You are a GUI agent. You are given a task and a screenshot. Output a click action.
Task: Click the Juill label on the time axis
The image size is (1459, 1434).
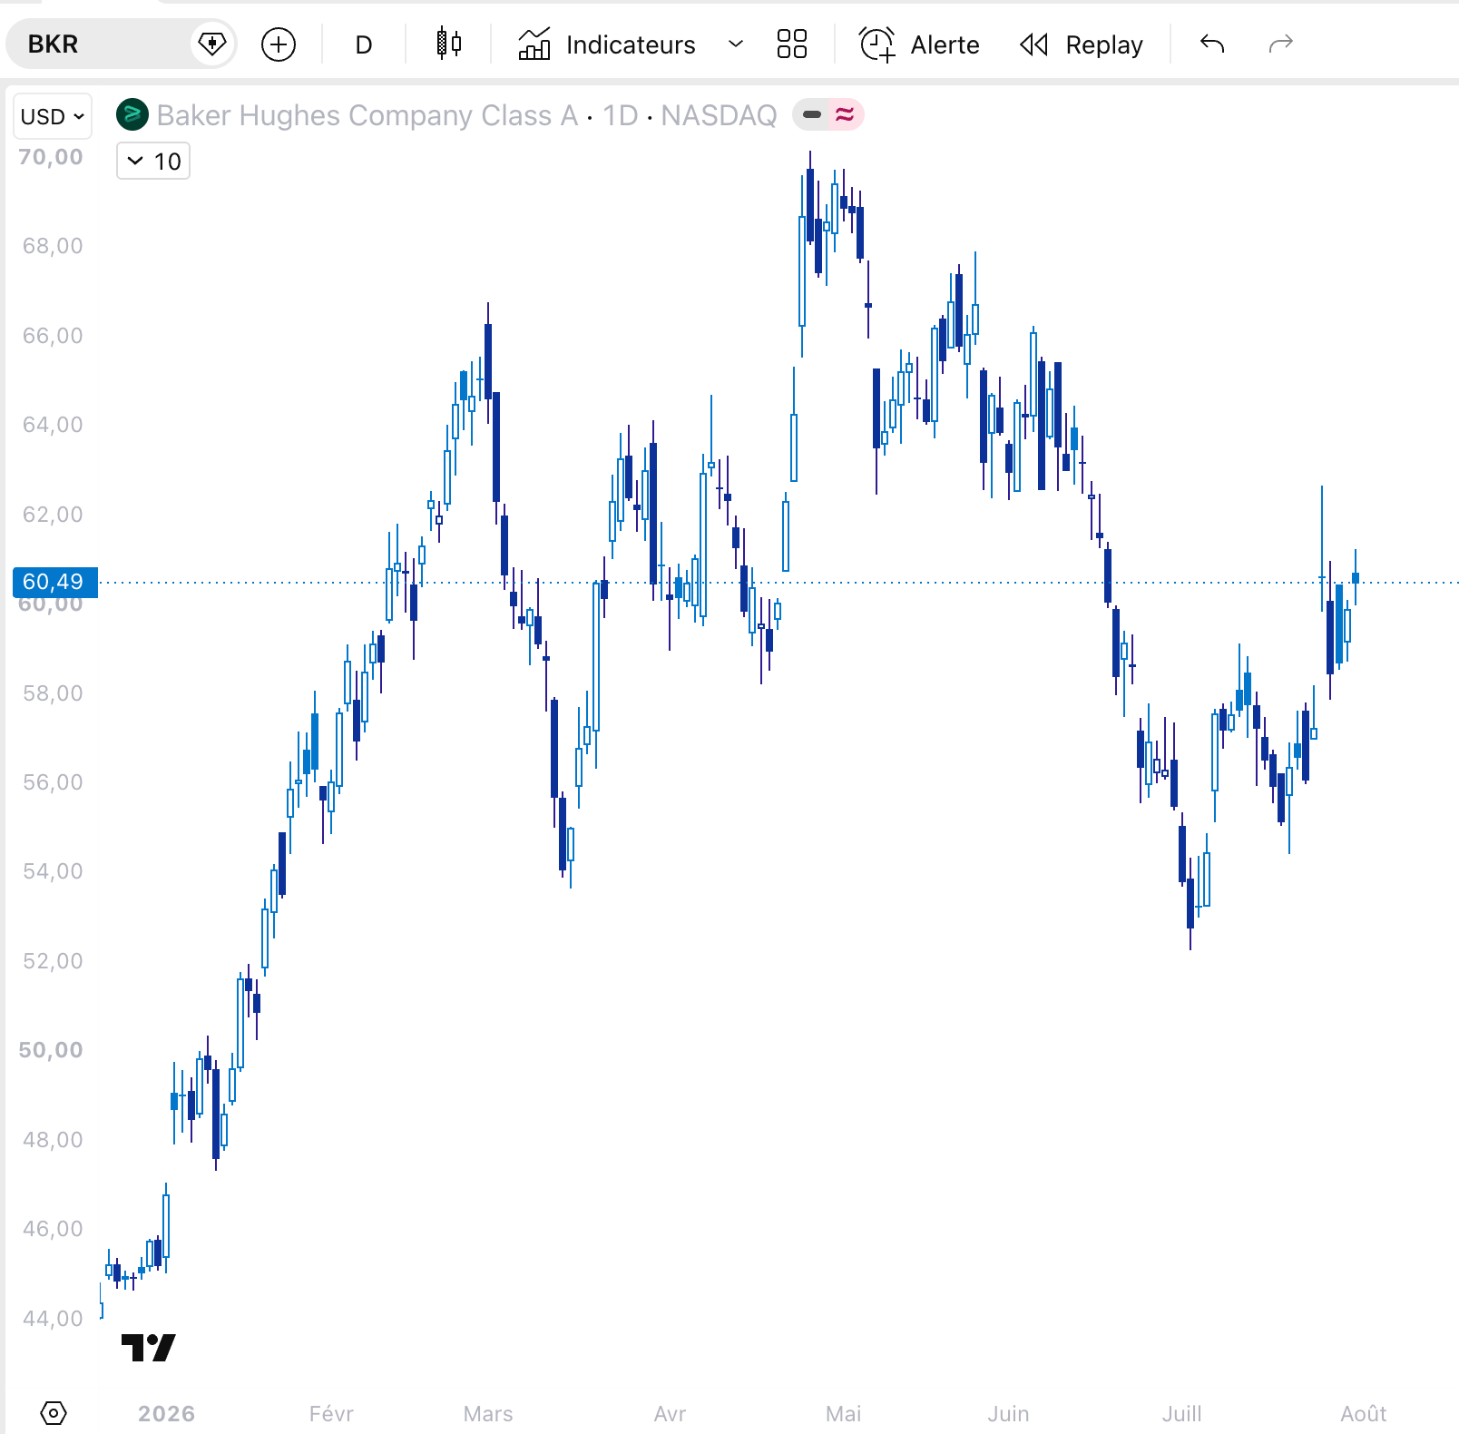point(1182,1414)
